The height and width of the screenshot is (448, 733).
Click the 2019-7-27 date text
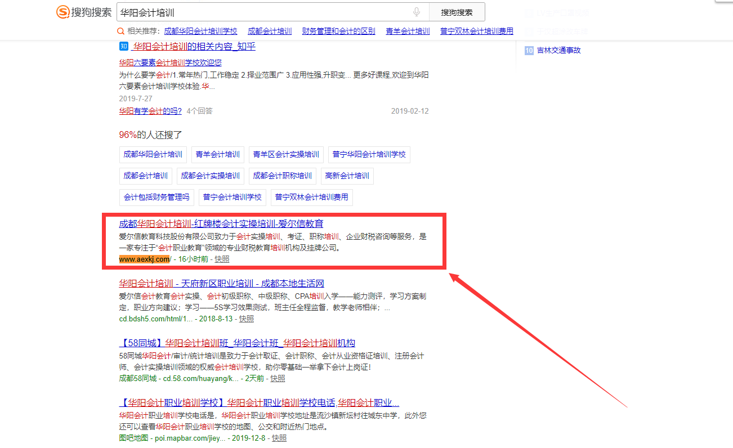[x=136, y=98]
